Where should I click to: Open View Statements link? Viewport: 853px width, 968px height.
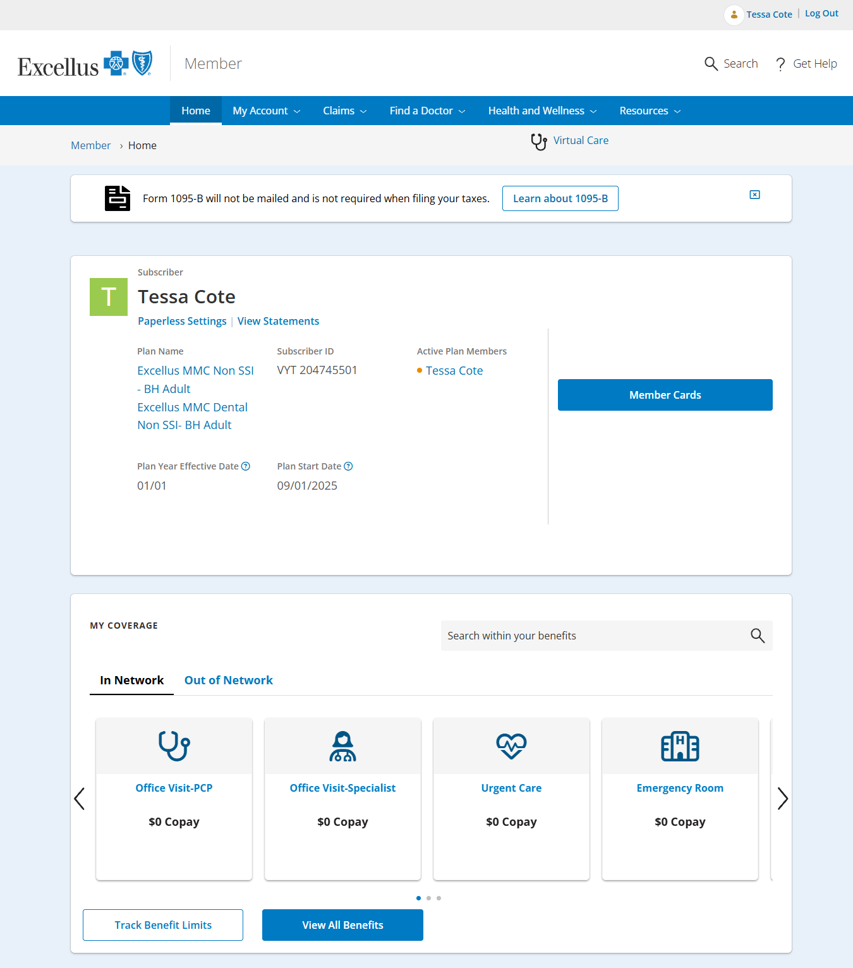pos(279,321)
